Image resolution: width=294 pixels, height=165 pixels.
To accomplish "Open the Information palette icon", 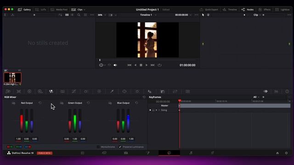I will pyautogui.click(x=287, y=91).
